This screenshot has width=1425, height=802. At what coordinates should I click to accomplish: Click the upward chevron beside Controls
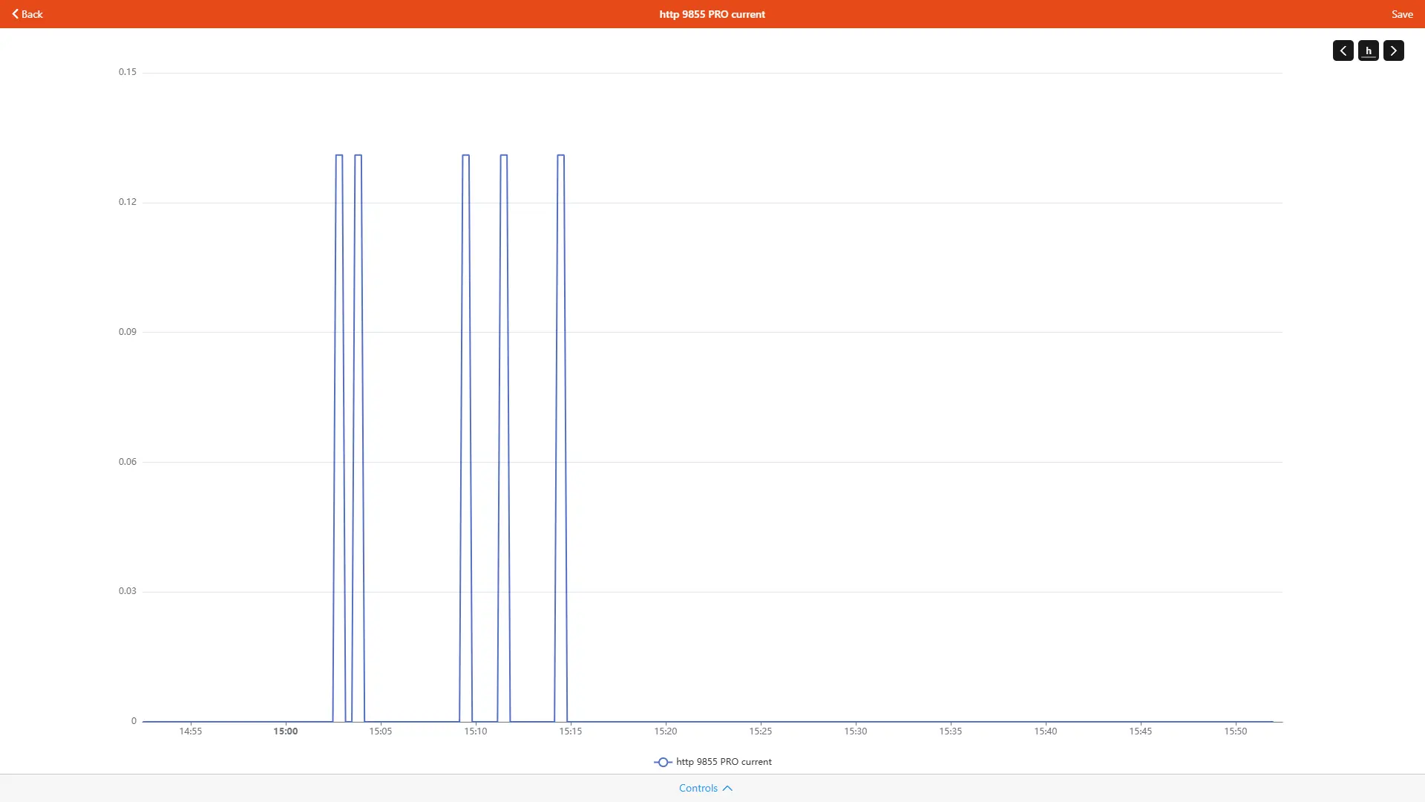[727, 788]
